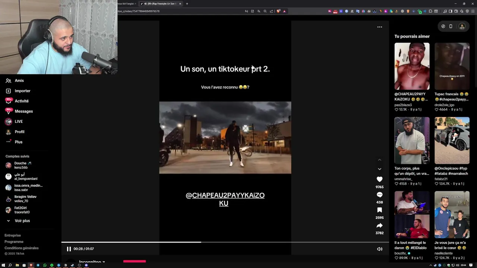Open Windows taskbar search
Viewport: 477px width, 268px height.
pyautogui.click(x=10, y=265)
